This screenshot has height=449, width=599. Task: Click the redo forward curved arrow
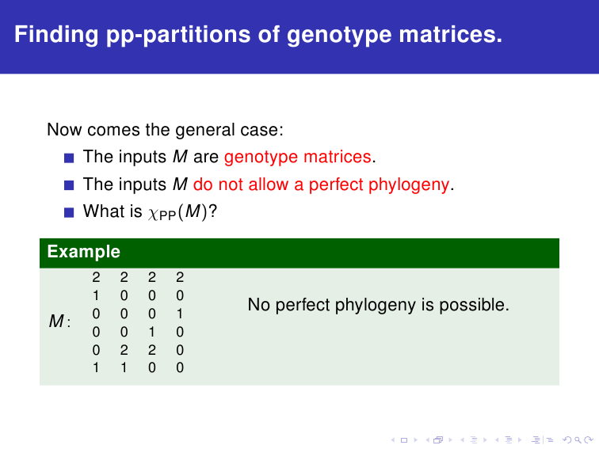click(x=589, y=440)
